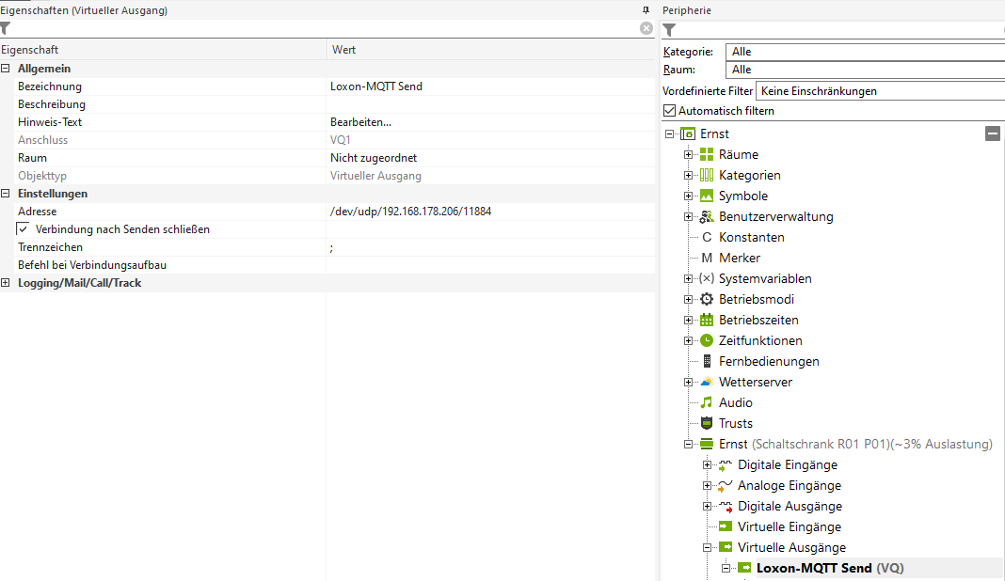Click the Kategorien icon in tree
1005x581 pixels.
(707, 176)
